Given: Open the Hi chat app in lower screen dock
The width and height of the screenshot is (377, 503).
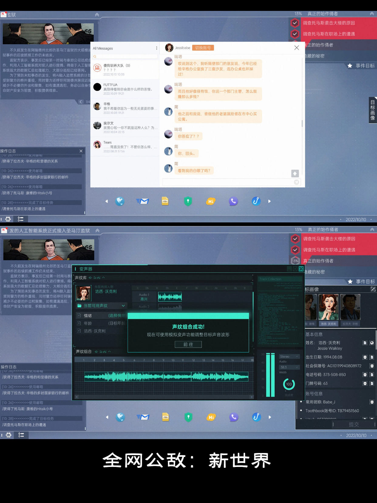Looking at the screenshot, I should (211, 417).
